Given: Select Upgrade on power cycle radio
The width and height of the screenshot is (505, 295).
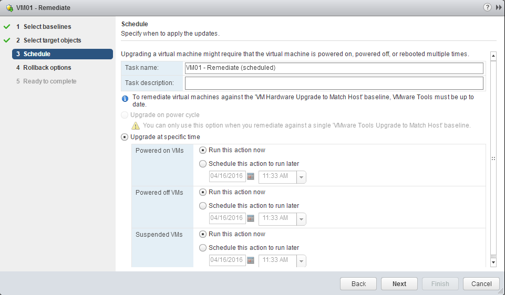Looking at the screenshot, I should 125,115.
